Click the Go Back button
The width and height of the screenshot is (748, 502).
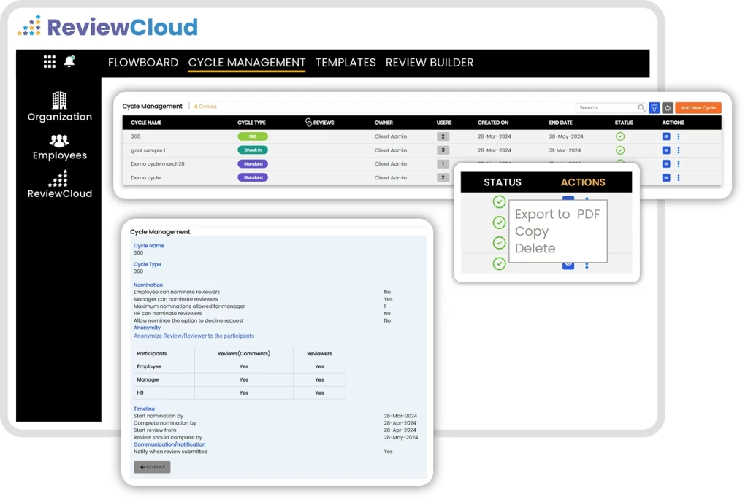point(152,467)
